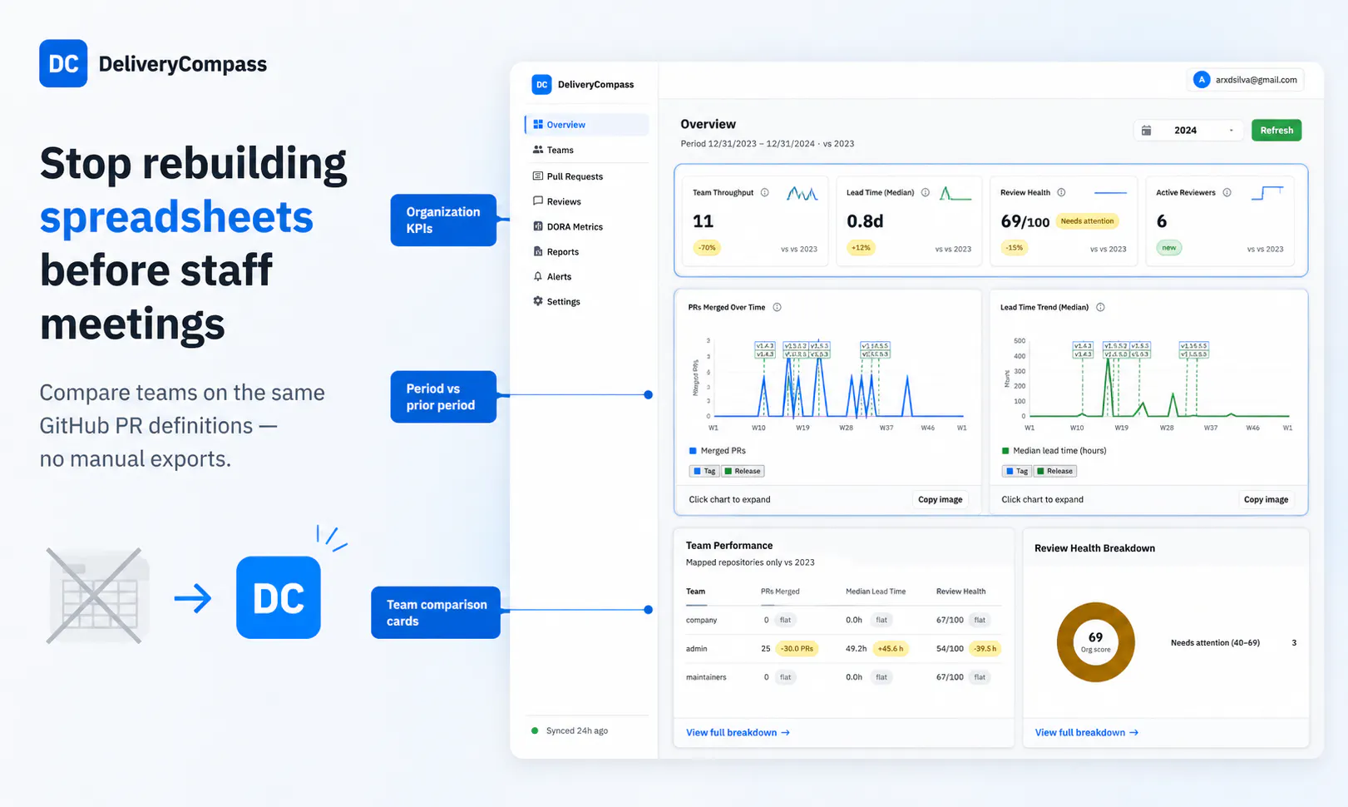Screen dimensions: 1348x807
Task: Click the "maintainers" team row name
Action: pos(706,677)
